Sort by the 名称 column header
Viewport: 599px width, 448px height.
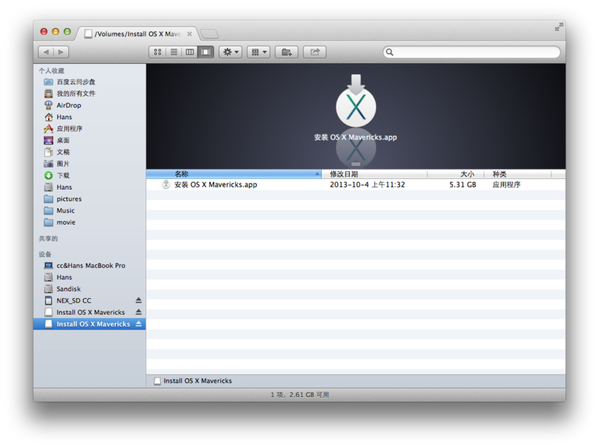click(234, 175)
